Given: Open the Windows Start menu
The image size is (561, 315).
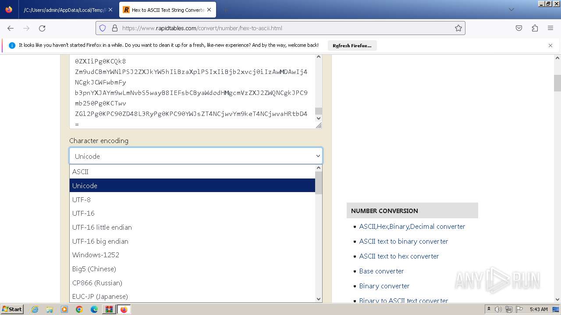Looking at the screenshot, I should tap(12, 309).
